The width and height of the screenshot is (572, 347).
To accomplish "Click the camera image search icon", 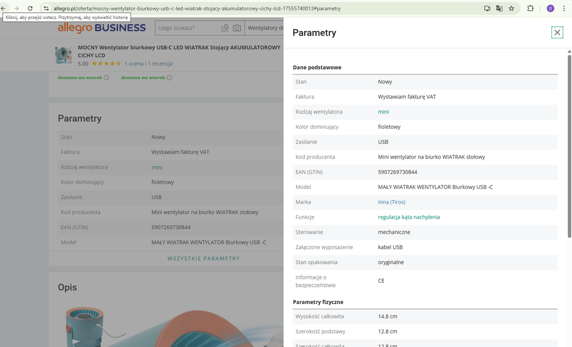I will 236,28.
